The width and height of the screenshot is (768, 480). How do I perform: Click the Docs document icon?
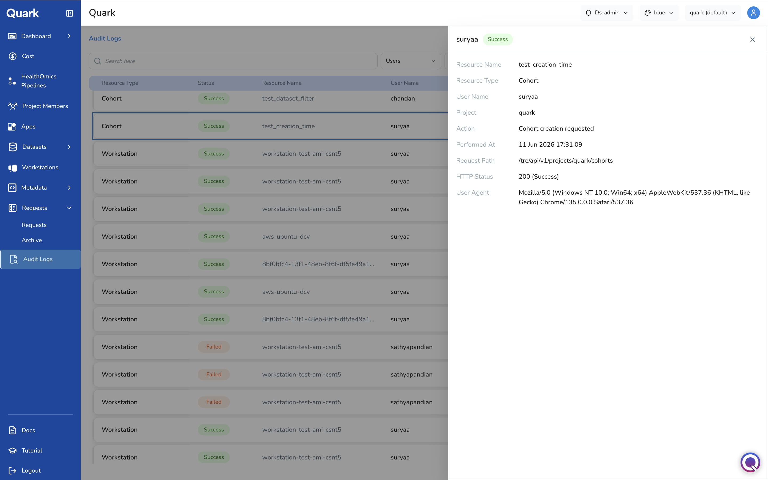[12, 430]
